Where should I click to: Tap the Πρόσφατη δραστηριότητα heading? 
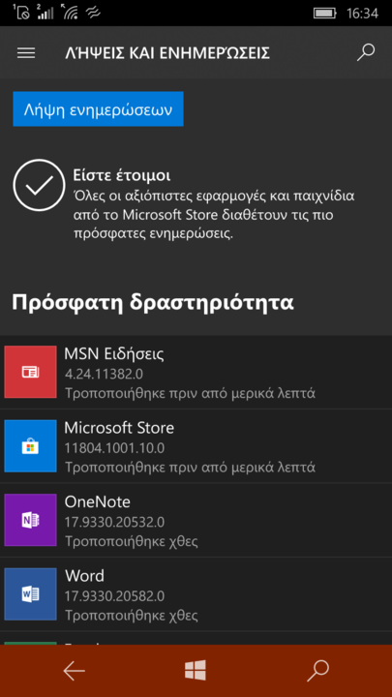(x=153, y=303)
